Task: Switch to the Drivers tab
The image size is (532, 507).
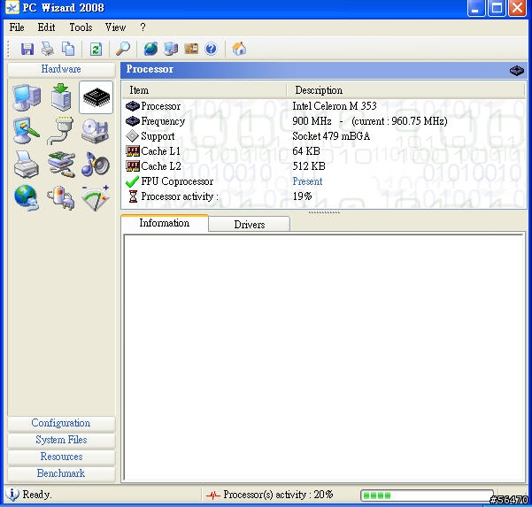Action: click(250, 225)
